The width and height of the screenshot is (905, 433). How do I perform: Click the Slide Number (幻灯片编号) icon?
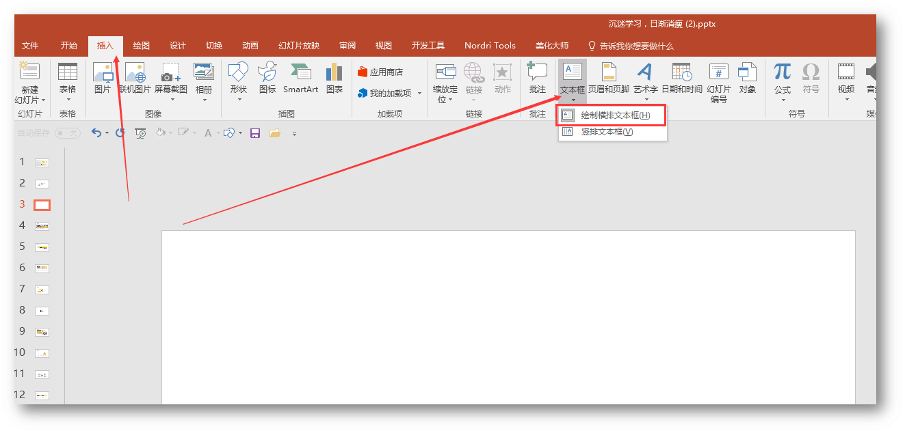[719, 72]
